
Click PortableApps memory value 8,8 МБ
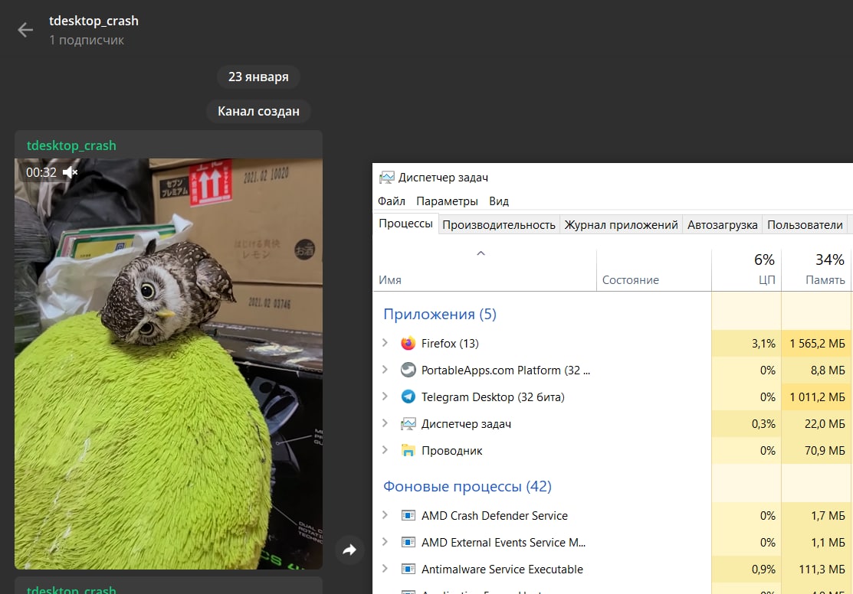pos(828,370)
